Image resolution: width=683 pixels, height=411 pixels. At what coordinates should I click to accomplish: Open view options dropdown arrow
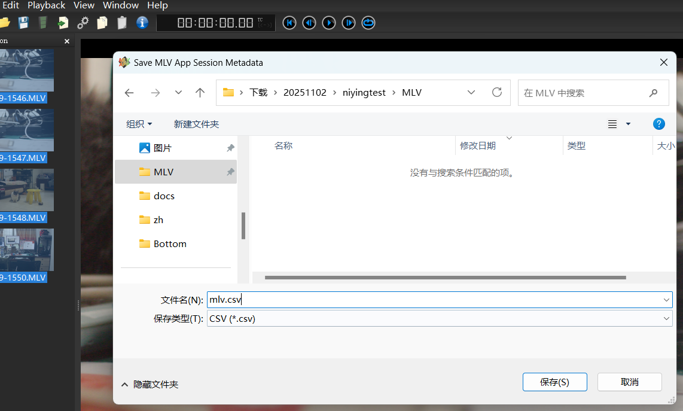pyautogui.click(x=628, y=124)
